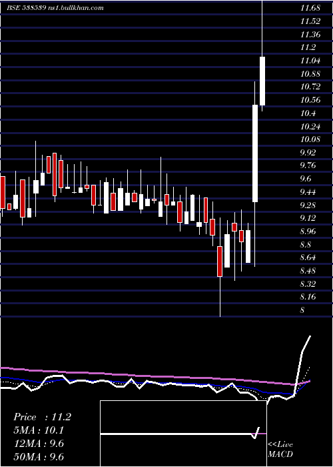Screen dimensions: 333x467
Task: Click the large white breakout candle before the last
Action: pyautogui.click(x=255, y=153)
